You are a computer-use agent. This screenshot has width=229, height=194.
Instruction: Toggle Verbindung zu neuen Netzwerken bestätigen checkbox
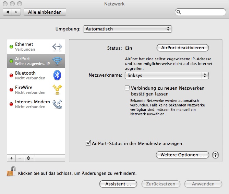(x=127, y=88)
